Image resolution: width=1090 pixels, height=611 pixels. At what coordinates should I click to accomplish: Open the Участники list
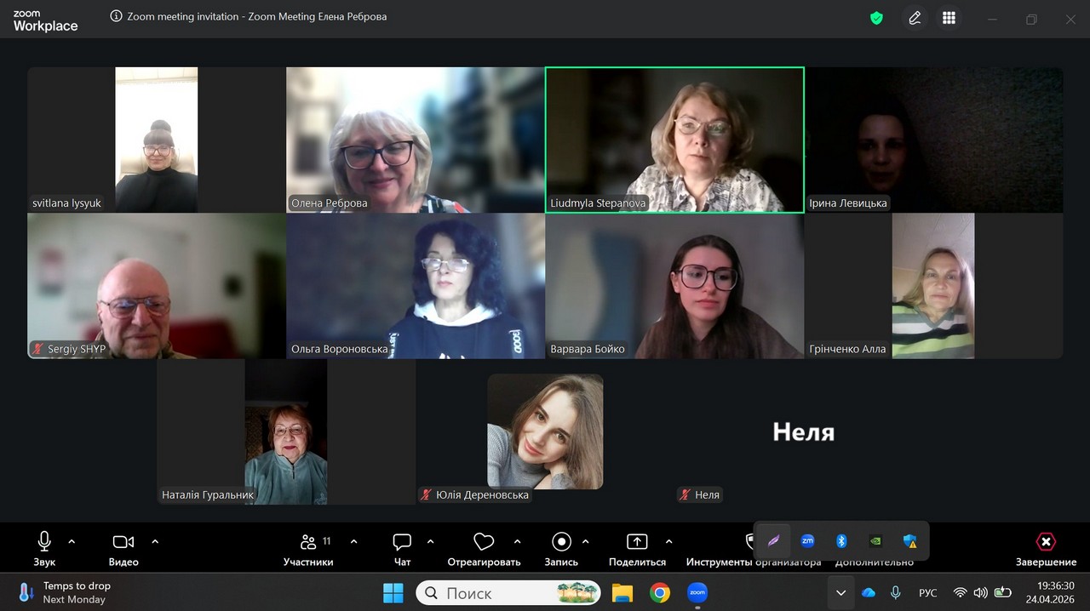point(308,547)
